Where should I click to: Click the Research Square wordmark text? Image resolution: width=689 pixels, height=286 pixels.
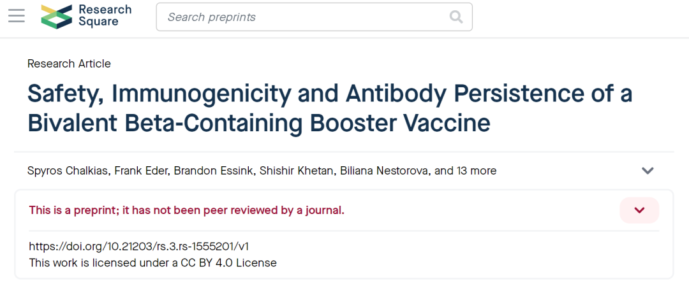click(x=105, y=16)
